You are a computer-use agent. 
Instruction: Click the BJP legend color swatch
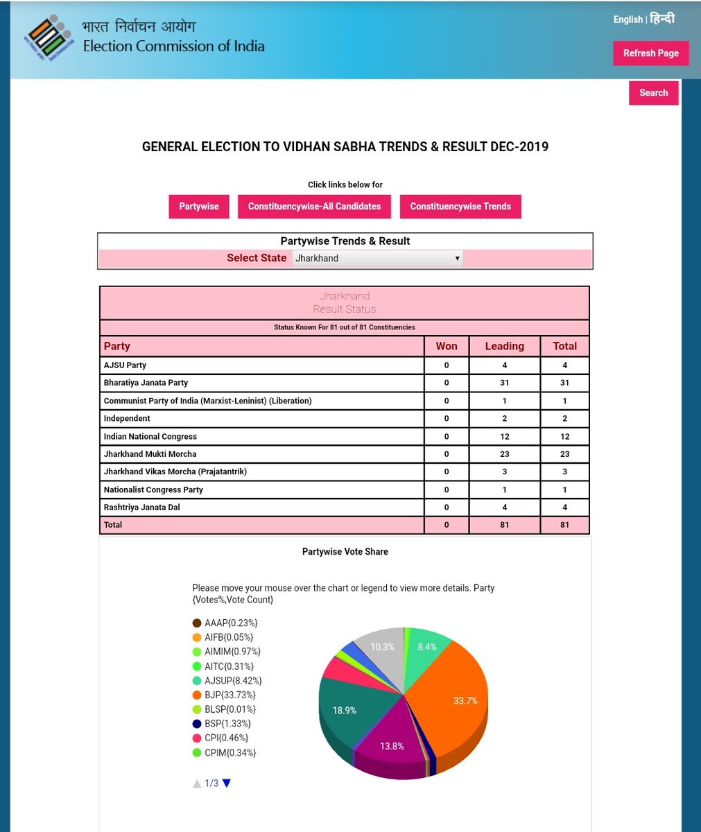[197, 695]
